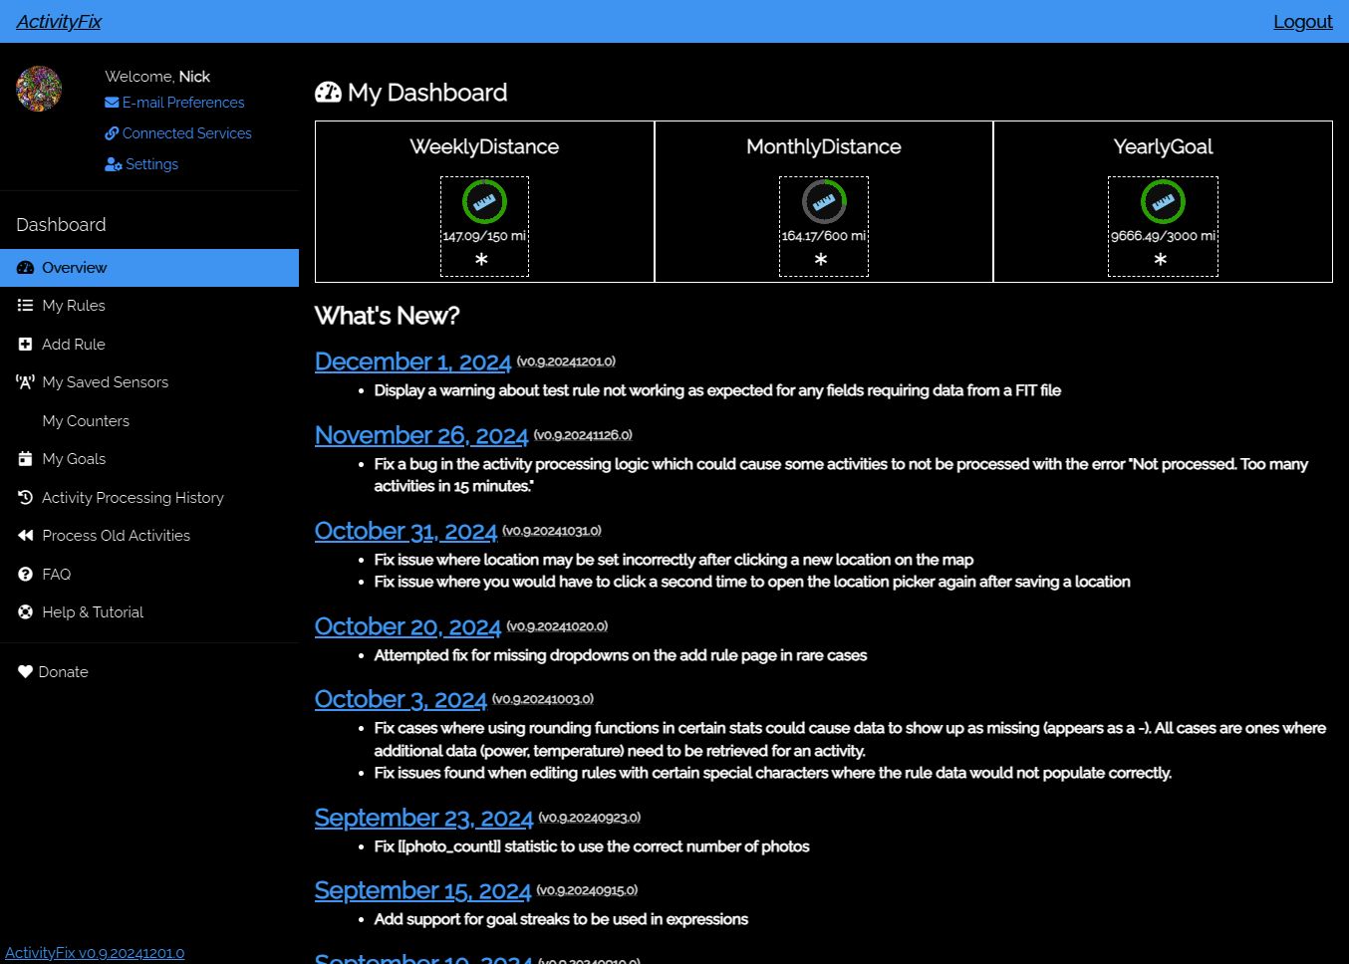
Task: Click the 147.09/150 mi value
Action: click(484, 236)
